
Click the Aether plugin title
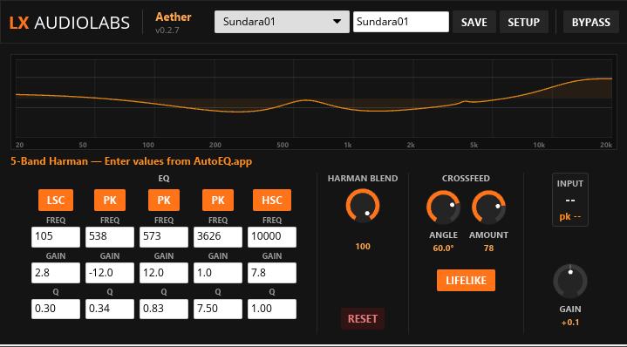click(x=174, y=17)
